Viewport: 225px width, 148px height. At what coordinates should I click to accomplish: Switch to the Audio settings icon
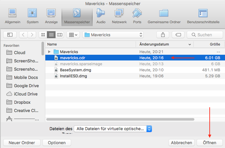pyautogui.click(x=101, y=16)
